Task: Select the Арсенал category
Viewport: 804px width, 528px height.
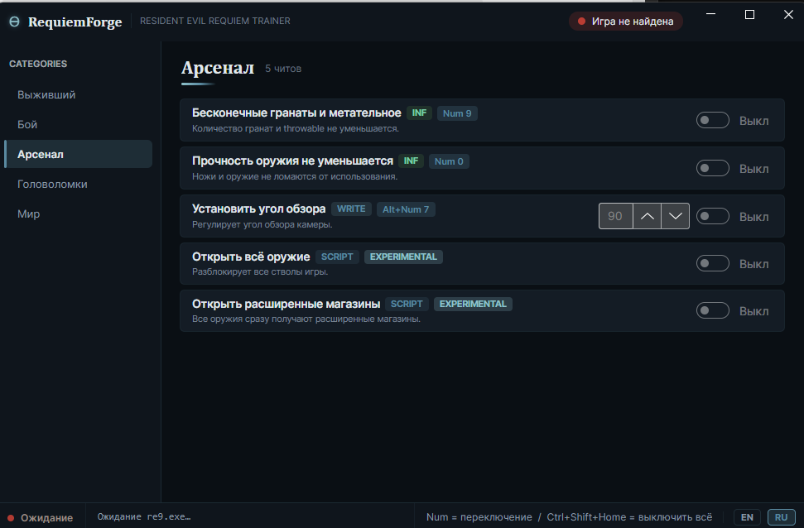Action: point(78,154)
